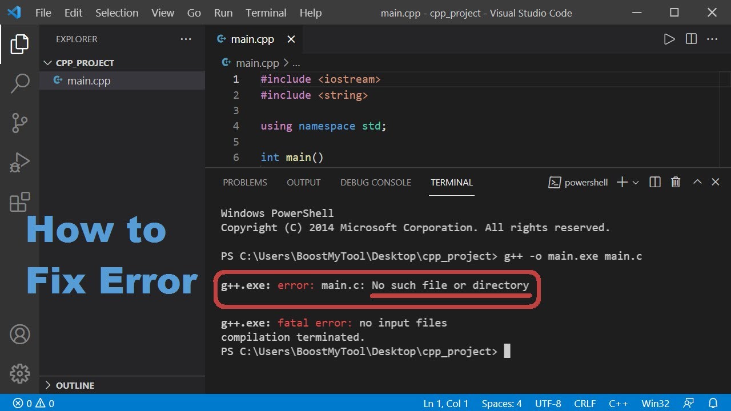Open the Edit menu

(73, 13)
